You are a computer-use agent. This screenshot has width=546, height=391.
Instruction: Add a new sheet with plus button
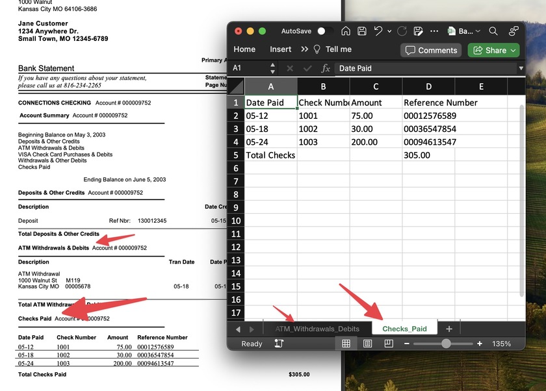tap(448, 329)
